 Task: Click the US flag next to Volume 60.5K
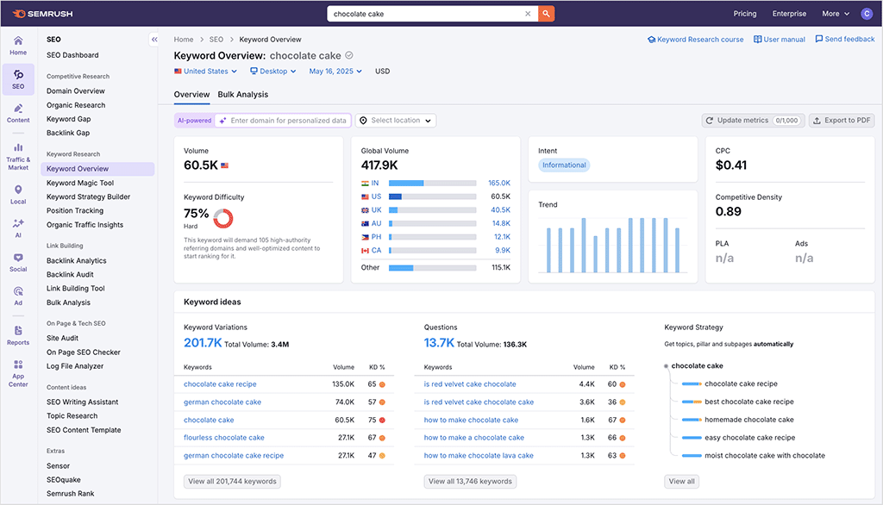coord(225,165)
